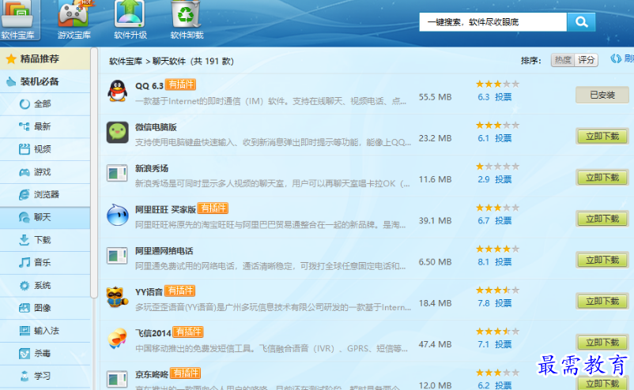
Task: Download 阿里通网络电话 with 立即下载
Action: pos(602,260)
